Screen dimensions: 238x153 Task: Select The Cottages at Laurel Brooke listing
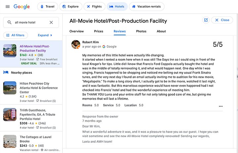click(35, 139)
